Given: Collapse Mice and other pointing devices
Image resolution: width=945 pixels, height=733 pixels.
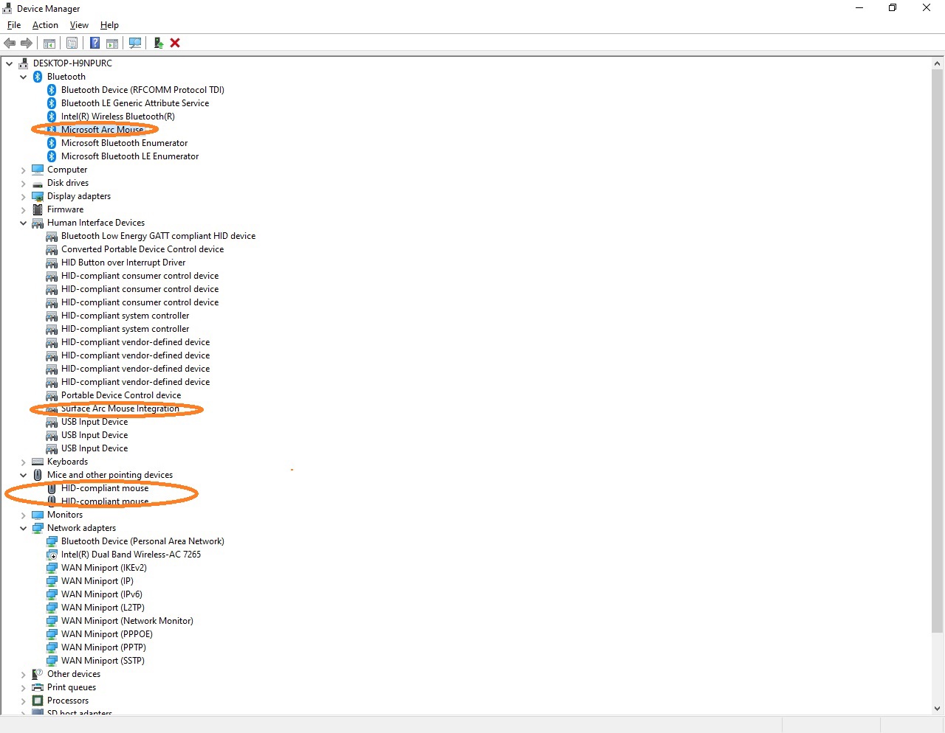Looking at the screenshot, I should 24,475.
